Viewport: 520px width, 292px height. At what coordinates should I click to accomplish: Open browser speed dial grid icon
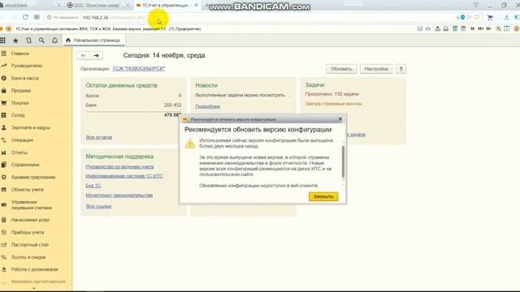coord(37,17)
